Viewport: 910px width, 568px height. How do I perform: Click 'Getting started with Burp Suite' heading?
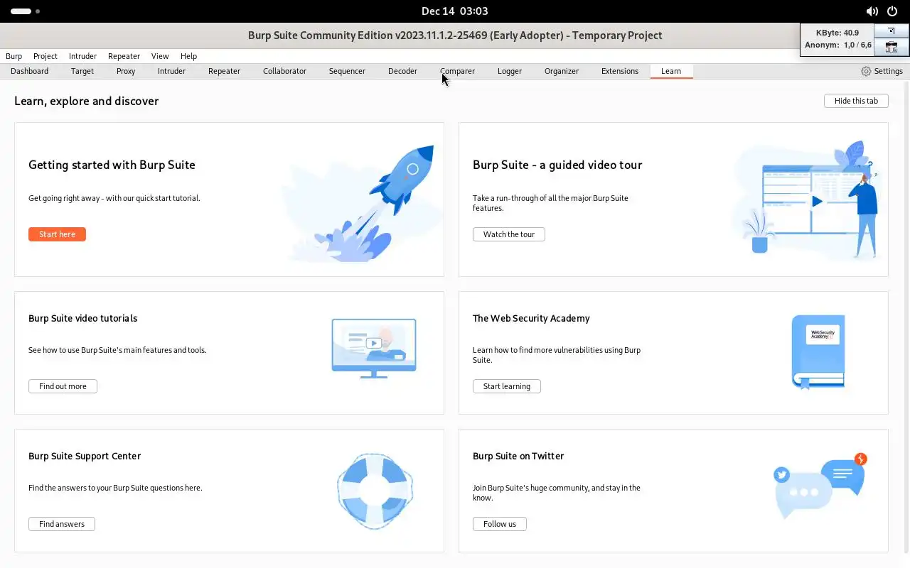(x=112, y=165)
